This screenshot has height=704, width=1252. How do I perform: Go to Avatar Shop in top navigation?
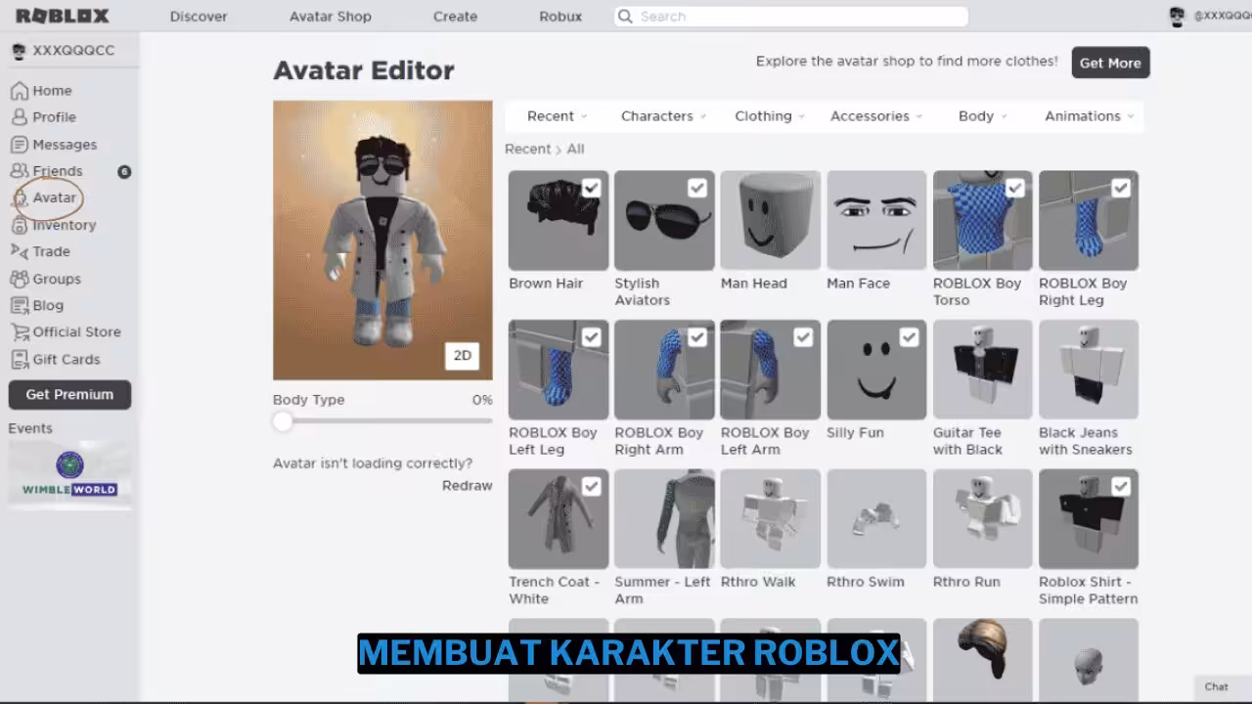[x=330, y=17]
